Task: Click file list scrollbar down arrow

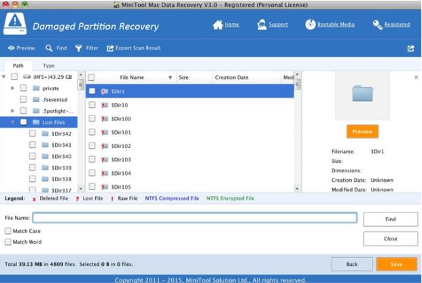Action: click(297, 189)
